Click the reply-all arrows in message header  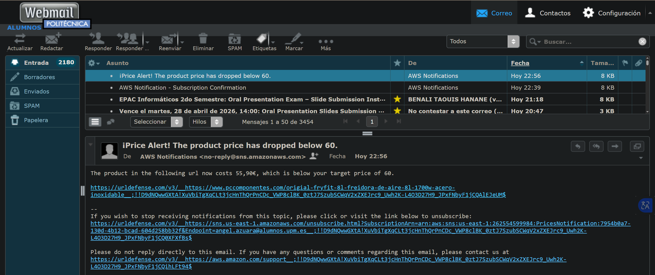(596, 146)
